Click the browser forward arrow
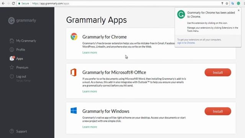Viewport: 245px width, 138px height. [x=8, y=3]
